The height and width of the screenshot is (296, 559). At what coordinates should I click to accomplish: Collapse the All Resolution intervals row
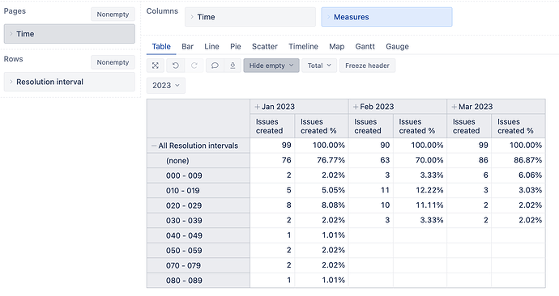154,146
